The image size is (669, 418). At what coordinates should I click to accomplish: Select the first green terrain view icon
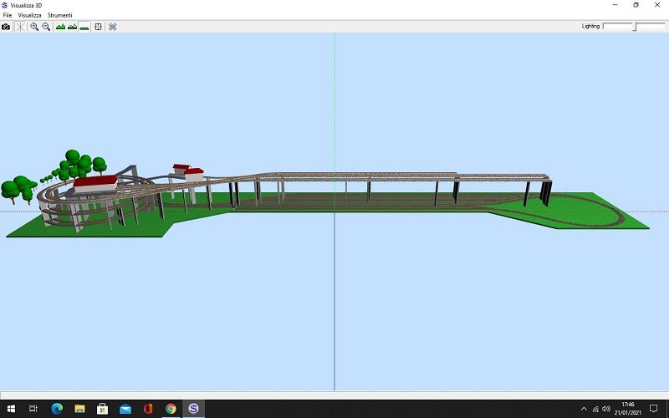(60, 27)
